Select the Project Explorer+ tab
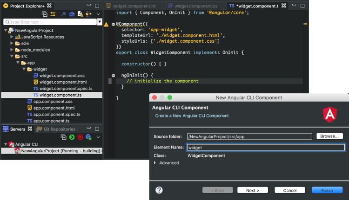Image resolution: width=349 pixels, height=200 pixels. click(27, 6)
